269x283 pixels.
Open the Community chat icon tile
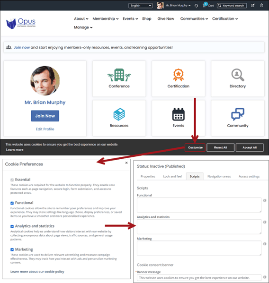pos(238,114)
